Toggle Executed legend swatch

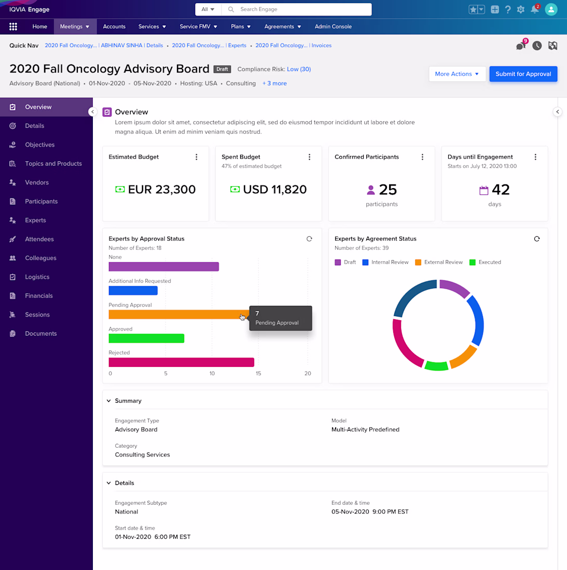(x=473, y=263)
